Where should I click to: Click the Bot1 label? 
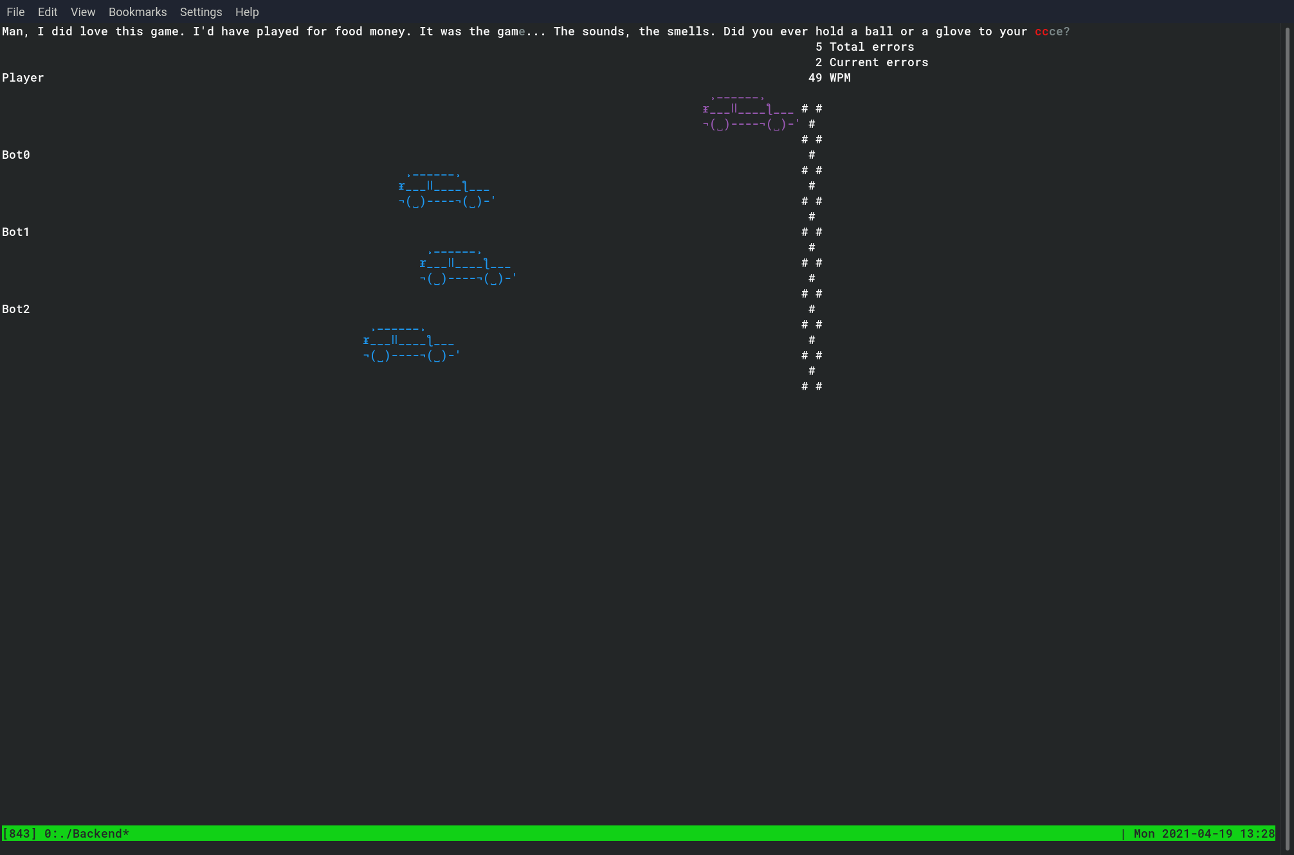[x=16, y=232]
